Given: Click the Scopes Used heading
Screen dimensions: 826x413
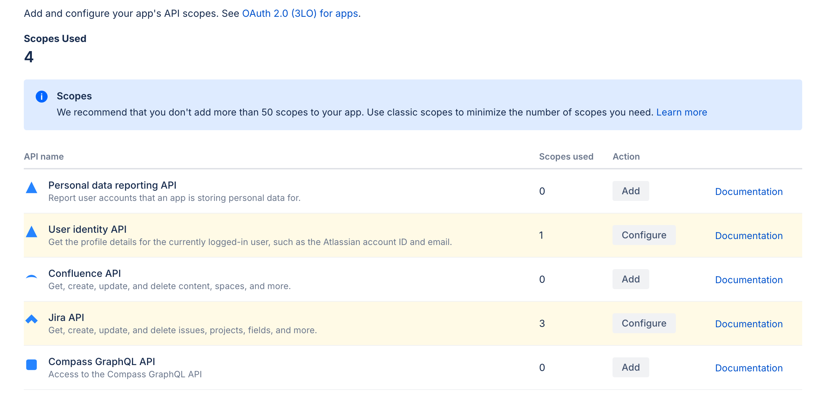Looking at the screenshot, I should click(55, 38).
